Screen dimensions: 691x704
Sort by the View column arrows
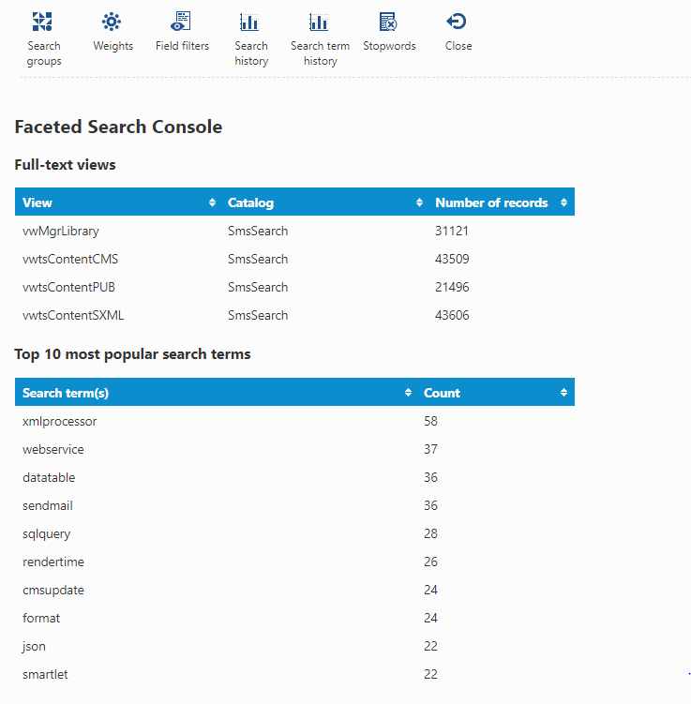(212, 202)
